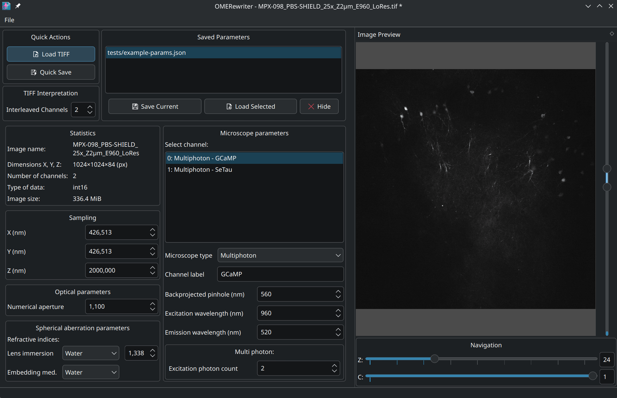The width and height of the screenshot is (617, 398).
Task: Click the pin icon in the title bar
Action: pos(18,6)
